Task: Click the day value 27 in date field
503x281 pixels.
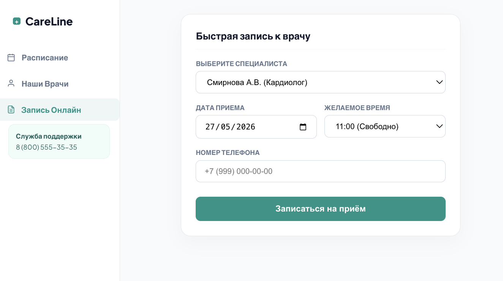Action: point(210,127)
